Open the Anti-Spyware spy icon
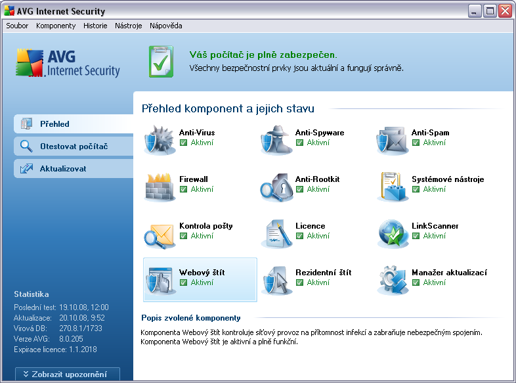This screenshot has height=383, width=516. pos(276,140)
